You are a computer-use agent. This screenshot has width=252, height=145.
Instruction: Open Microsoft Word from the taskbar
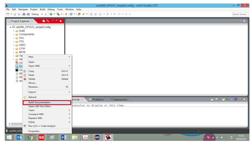(64, 137)
